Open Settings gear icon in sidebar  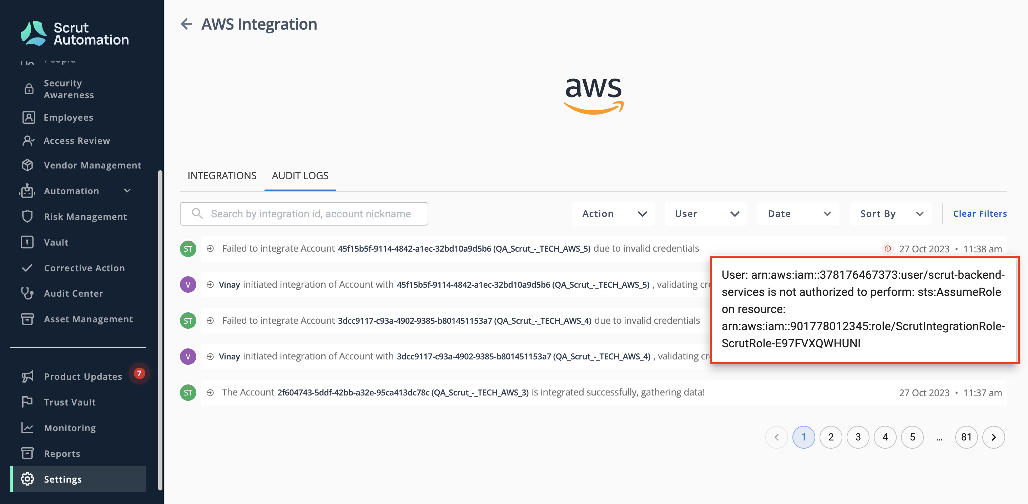tap(27, 479)
